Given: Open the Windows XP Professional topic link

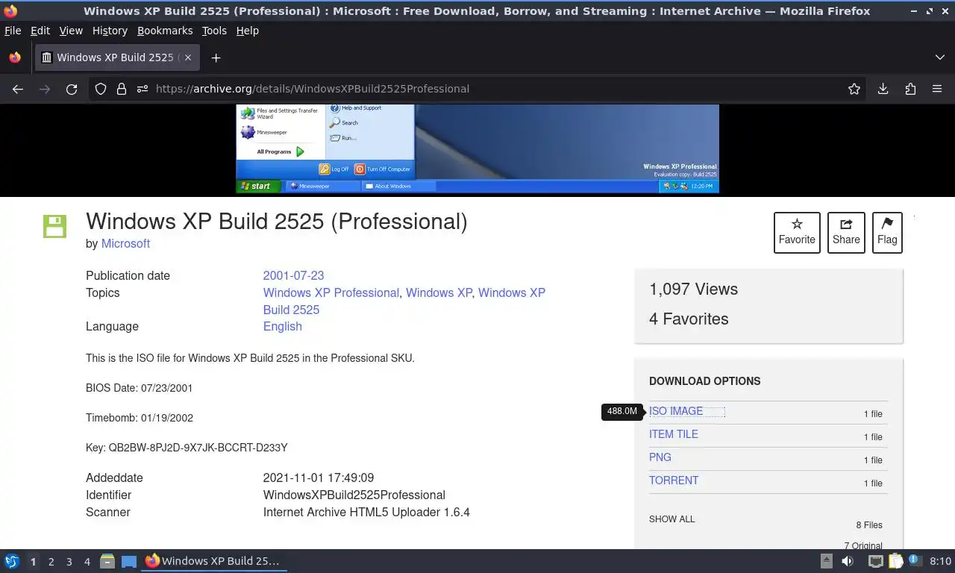Looking at the screenshot, I should pyautogui.click(x=331, y=292).
